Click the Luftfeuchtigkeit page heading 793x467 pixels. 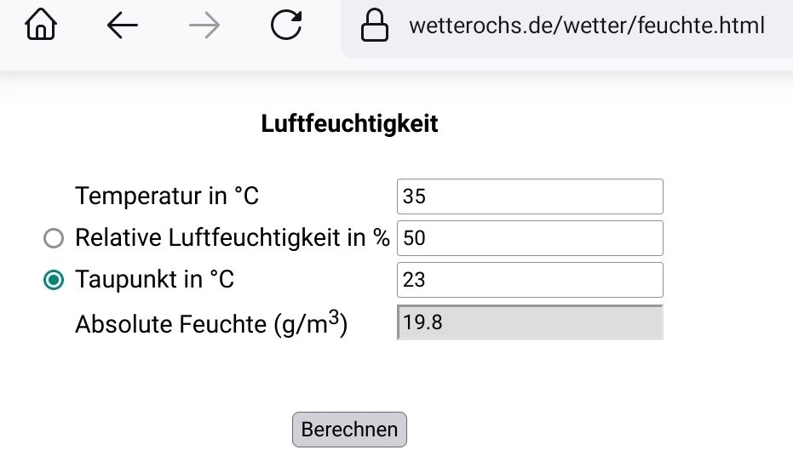pyautogui.click(x=349, y=124)
